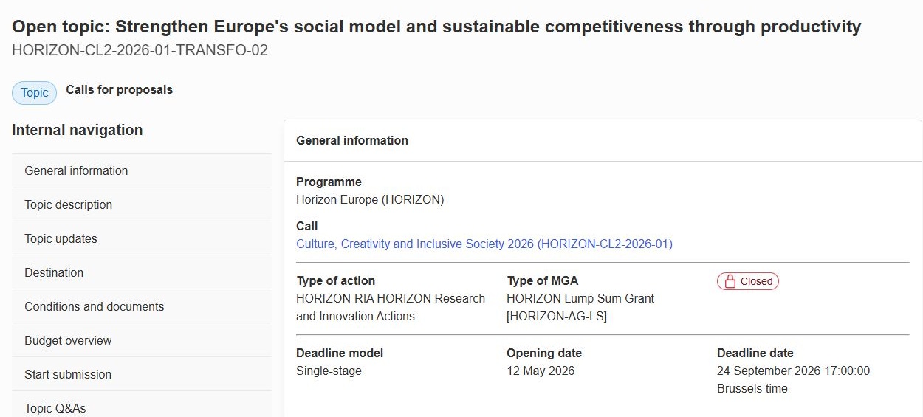Click the Deadline model label
The image size is (923, 417).
(x=340, y=353)
